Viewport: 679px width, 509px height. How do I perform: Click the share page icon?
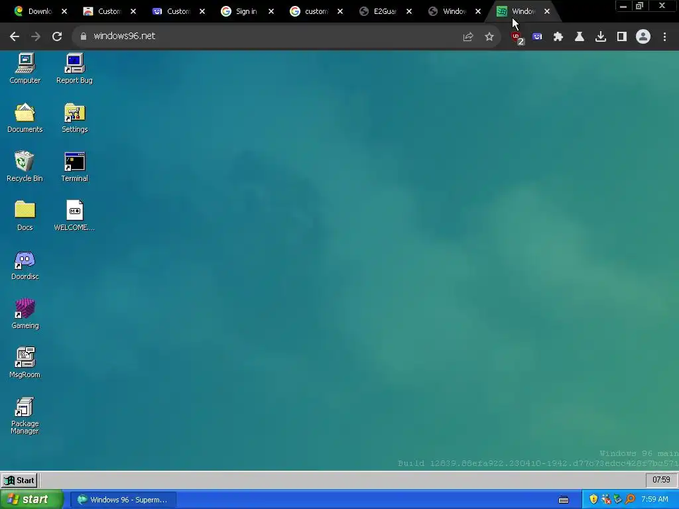(467, 37)
